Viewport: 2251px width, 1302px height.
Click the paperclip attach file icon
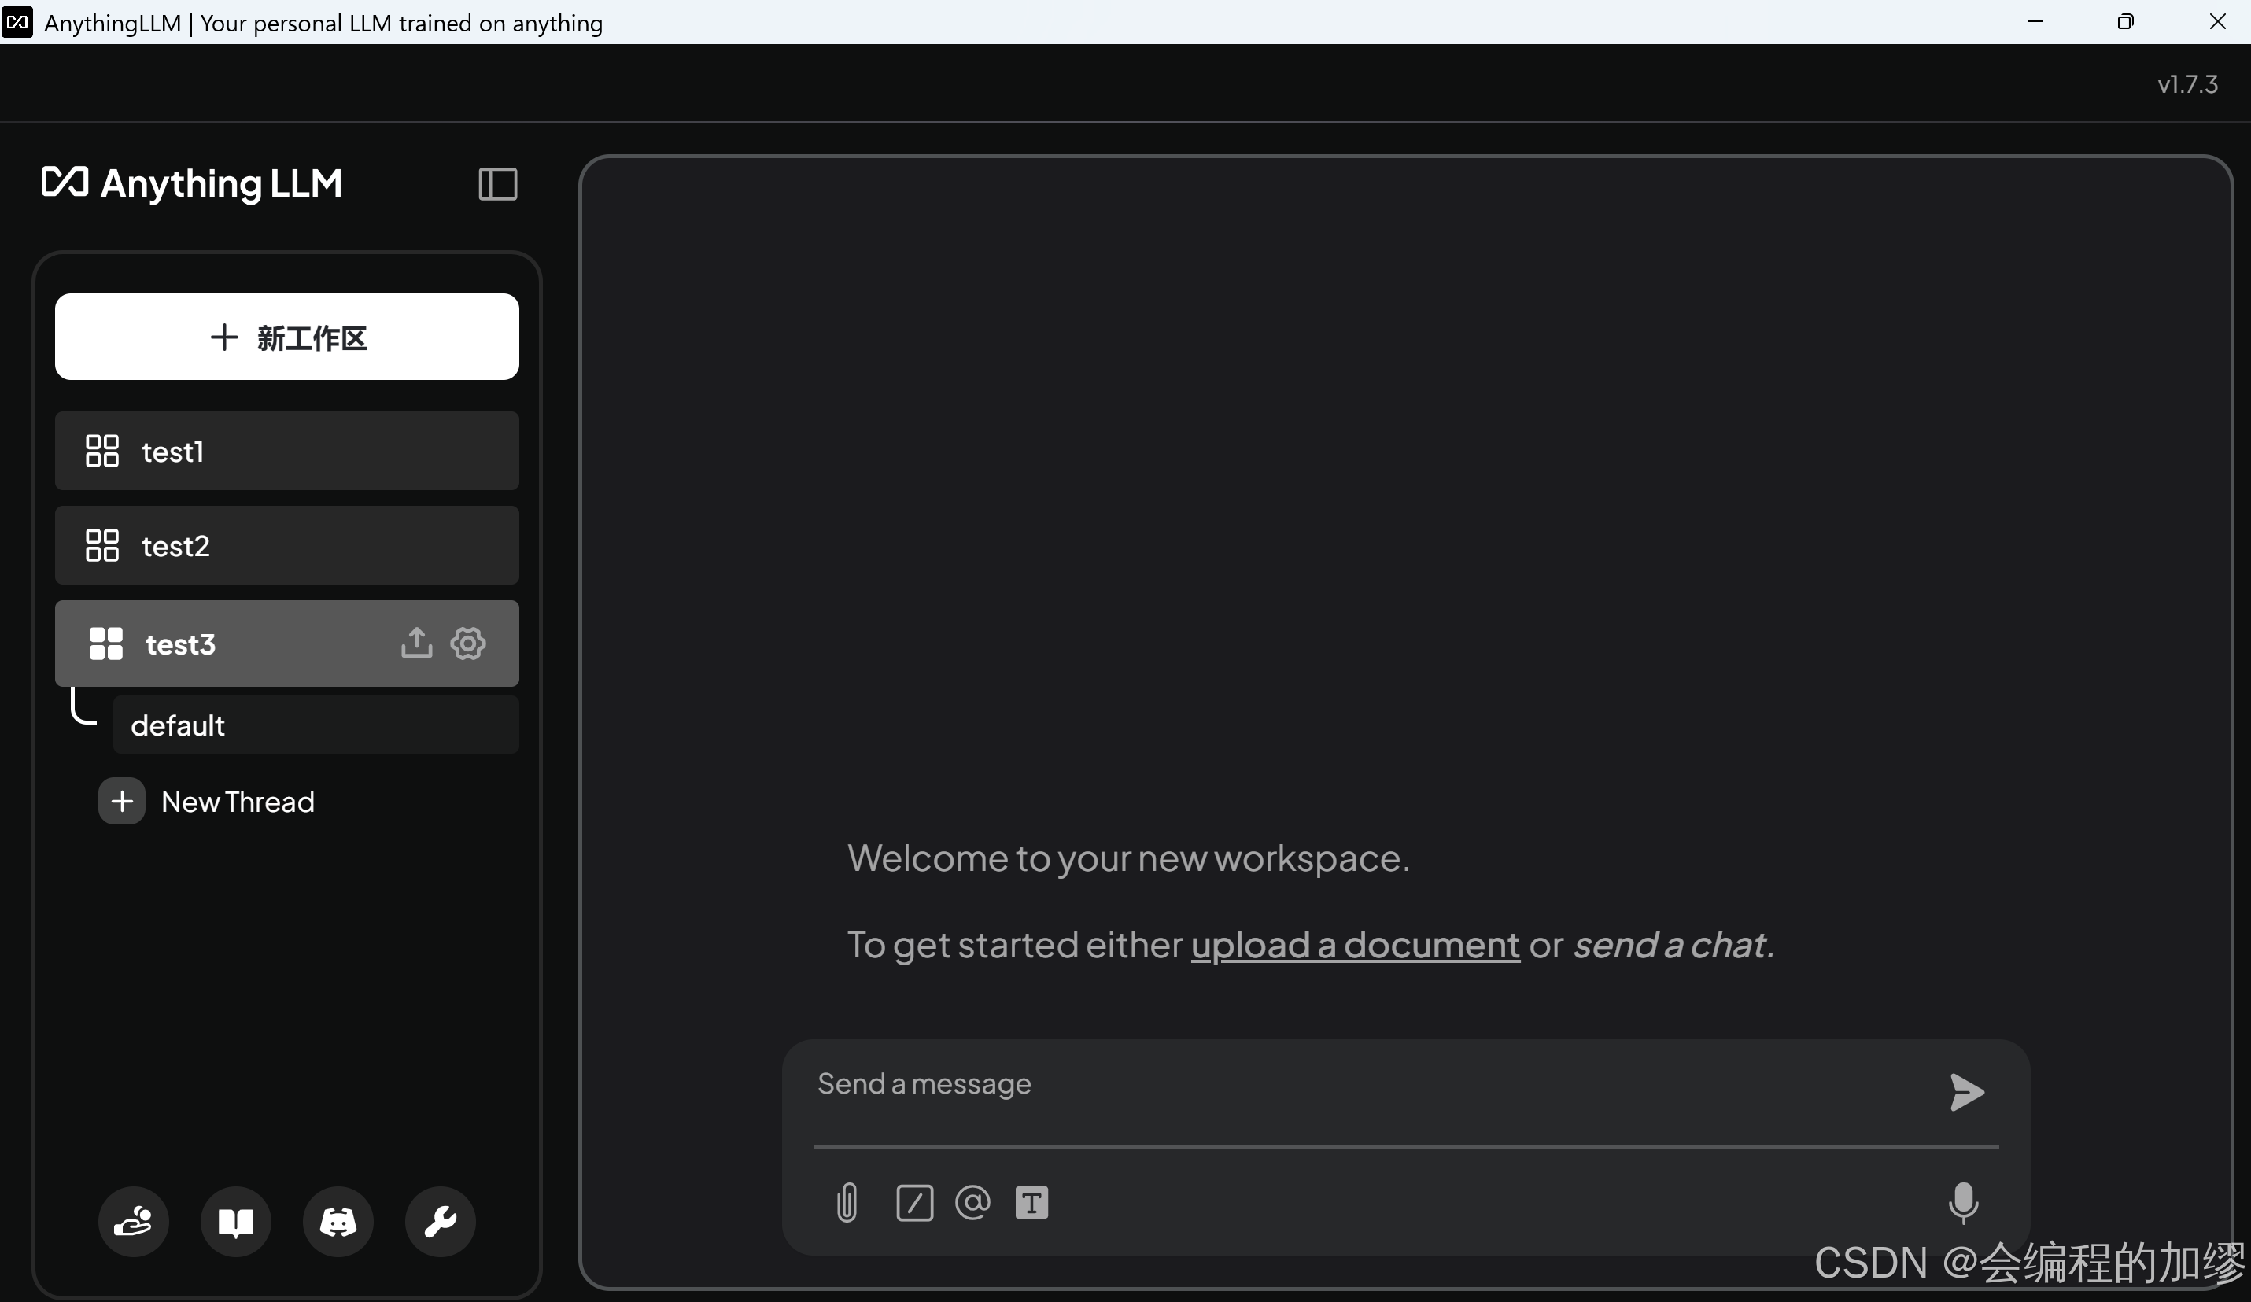[x=847, y=1202]
